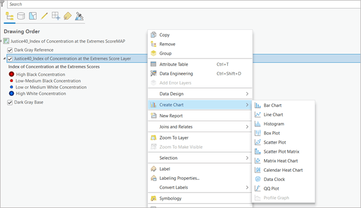Click the filter funnel icon
This screenshot has width=361, height=208.
2,4
